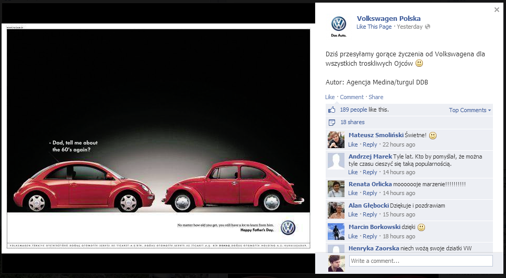The image size is (506, 278).
Task: Click the shares icon next to 18 shares
Action: (331, 123)
